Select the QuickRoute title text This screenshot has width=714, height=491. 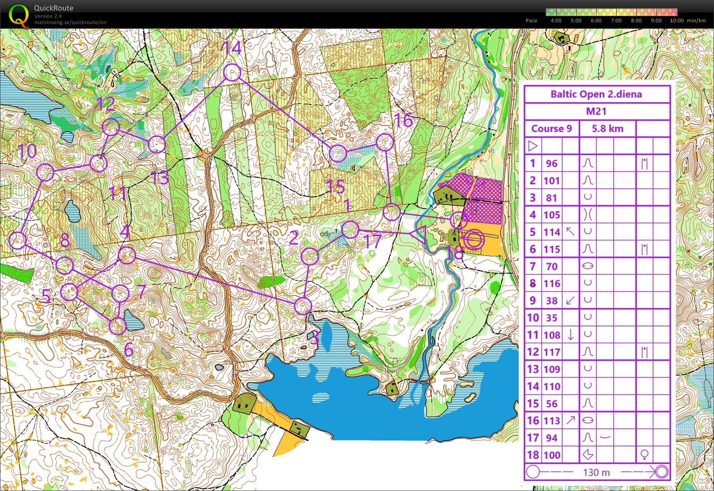pyautogui.click(x=54, y=8)
